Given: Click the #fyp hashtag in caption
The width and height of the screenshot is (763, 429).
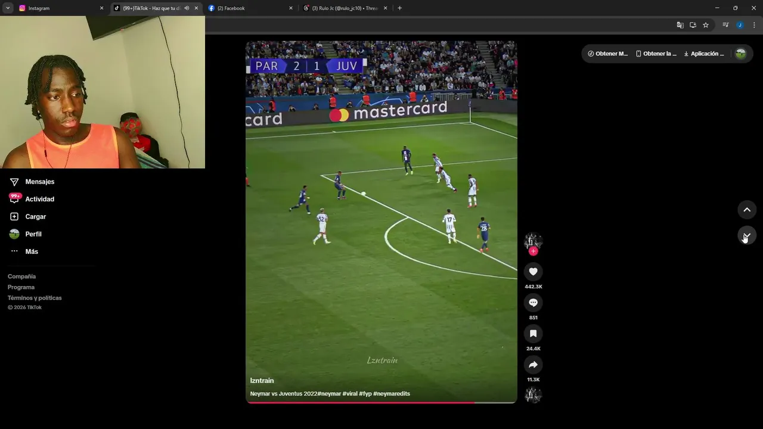Looking at the screenshot, I should (x=365, y=394).
